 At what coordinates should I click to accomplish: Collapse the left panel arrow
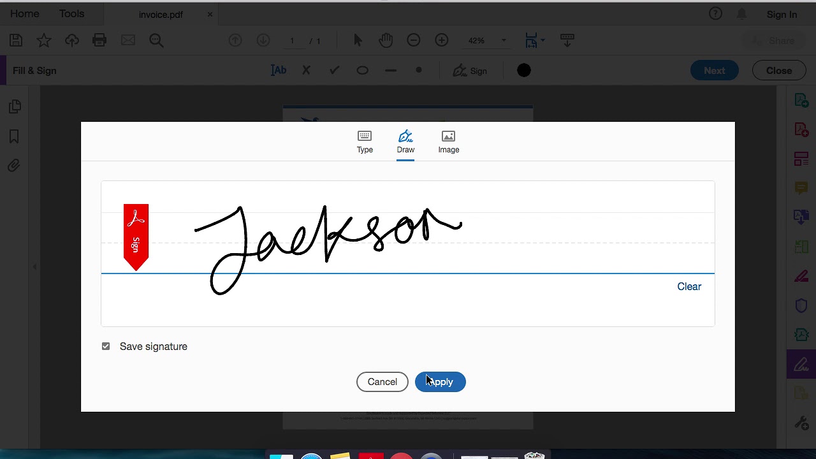click(x=34, y=267)
